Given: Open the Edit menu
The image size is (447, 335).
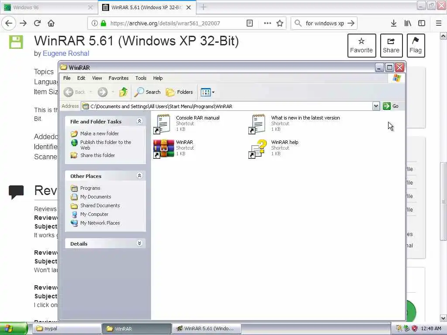Looking at the screenshot, I should pyautogui.click(x=81, y=78).
